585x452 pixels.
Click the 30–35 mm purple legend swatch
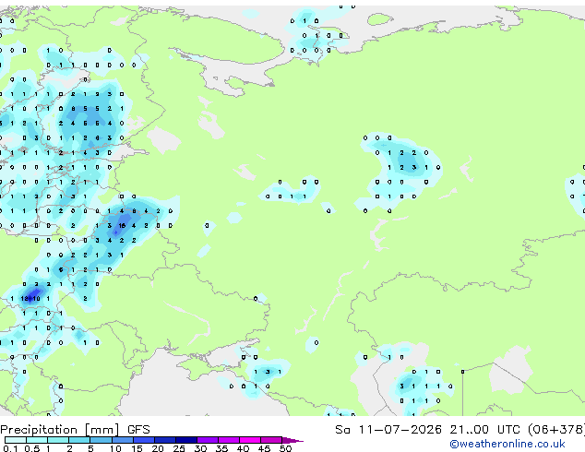[x=208, y=440]
